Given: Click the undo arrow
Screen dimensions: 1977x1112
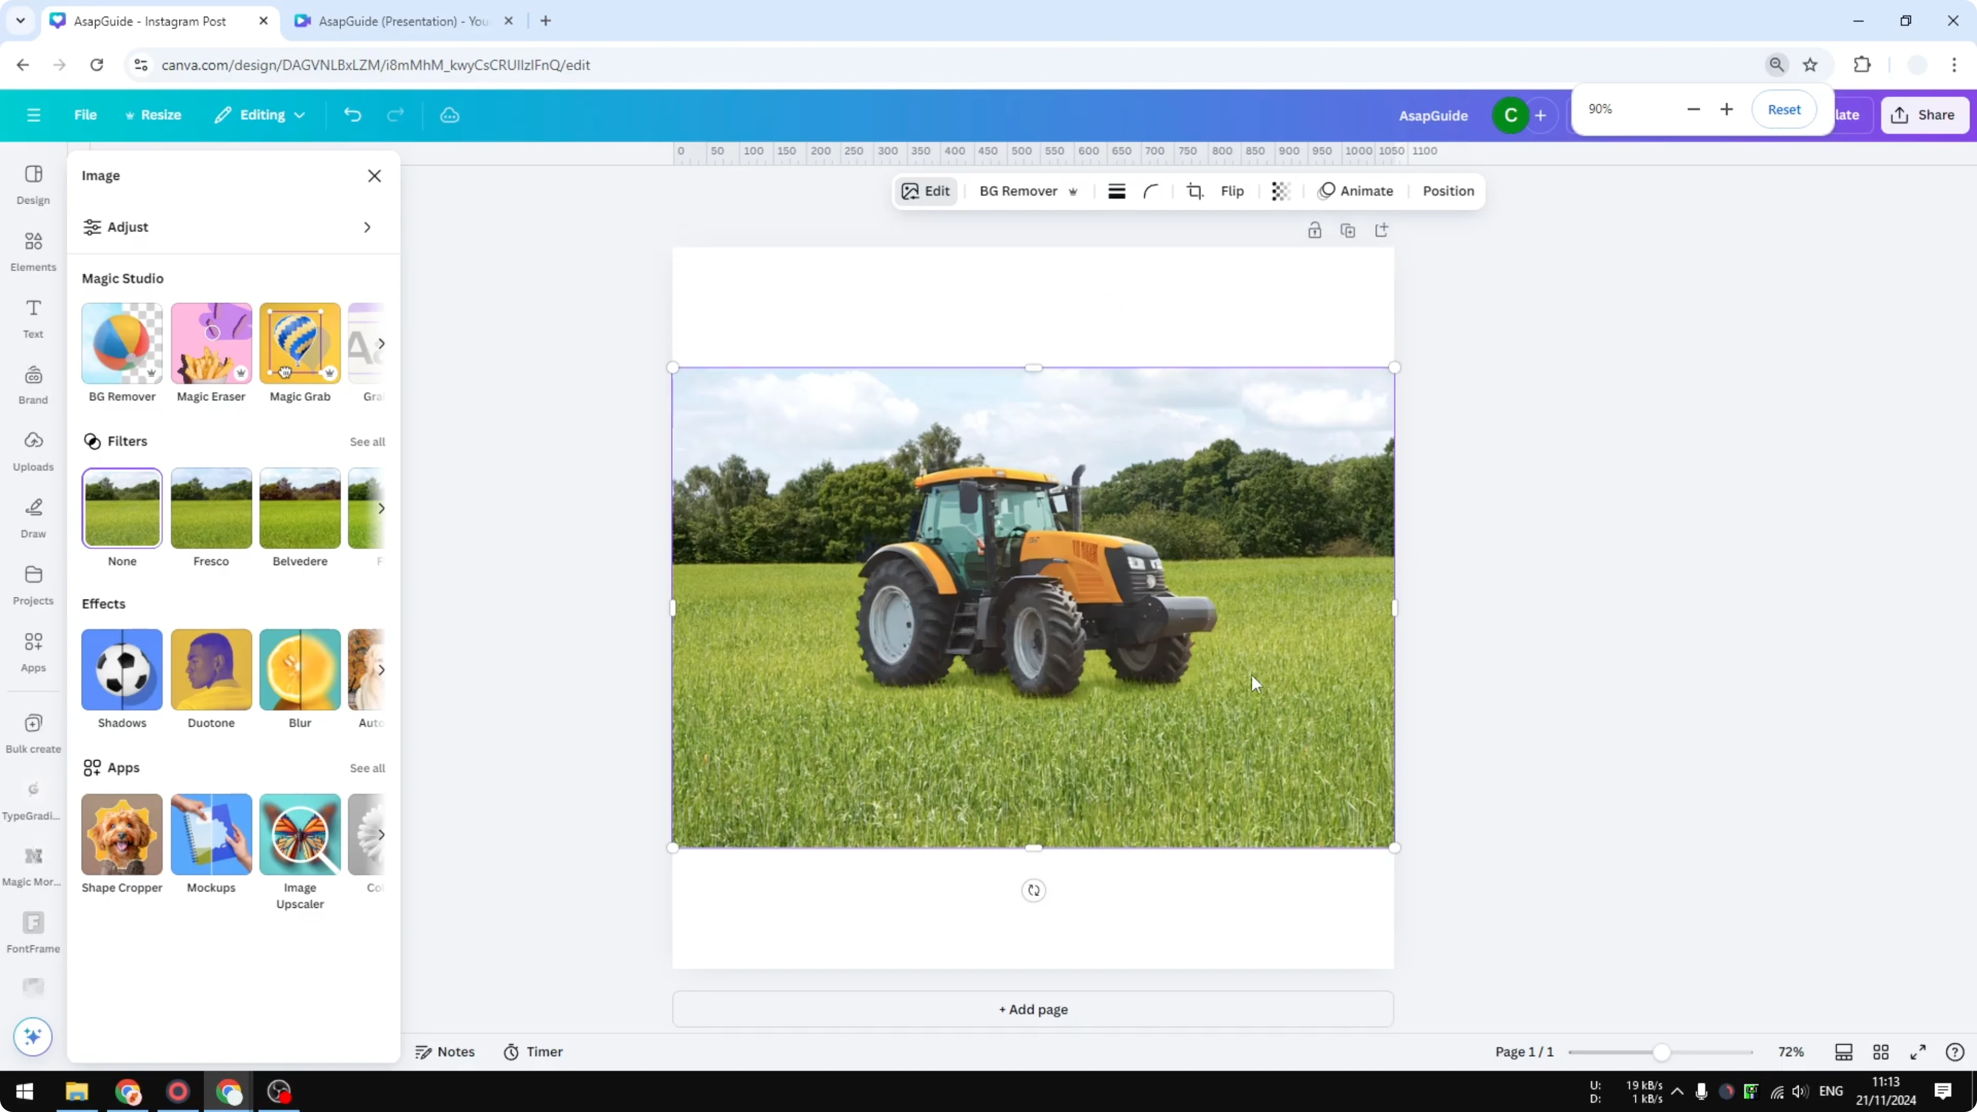Looking at the screenshot, I should (x=351, y=114).
